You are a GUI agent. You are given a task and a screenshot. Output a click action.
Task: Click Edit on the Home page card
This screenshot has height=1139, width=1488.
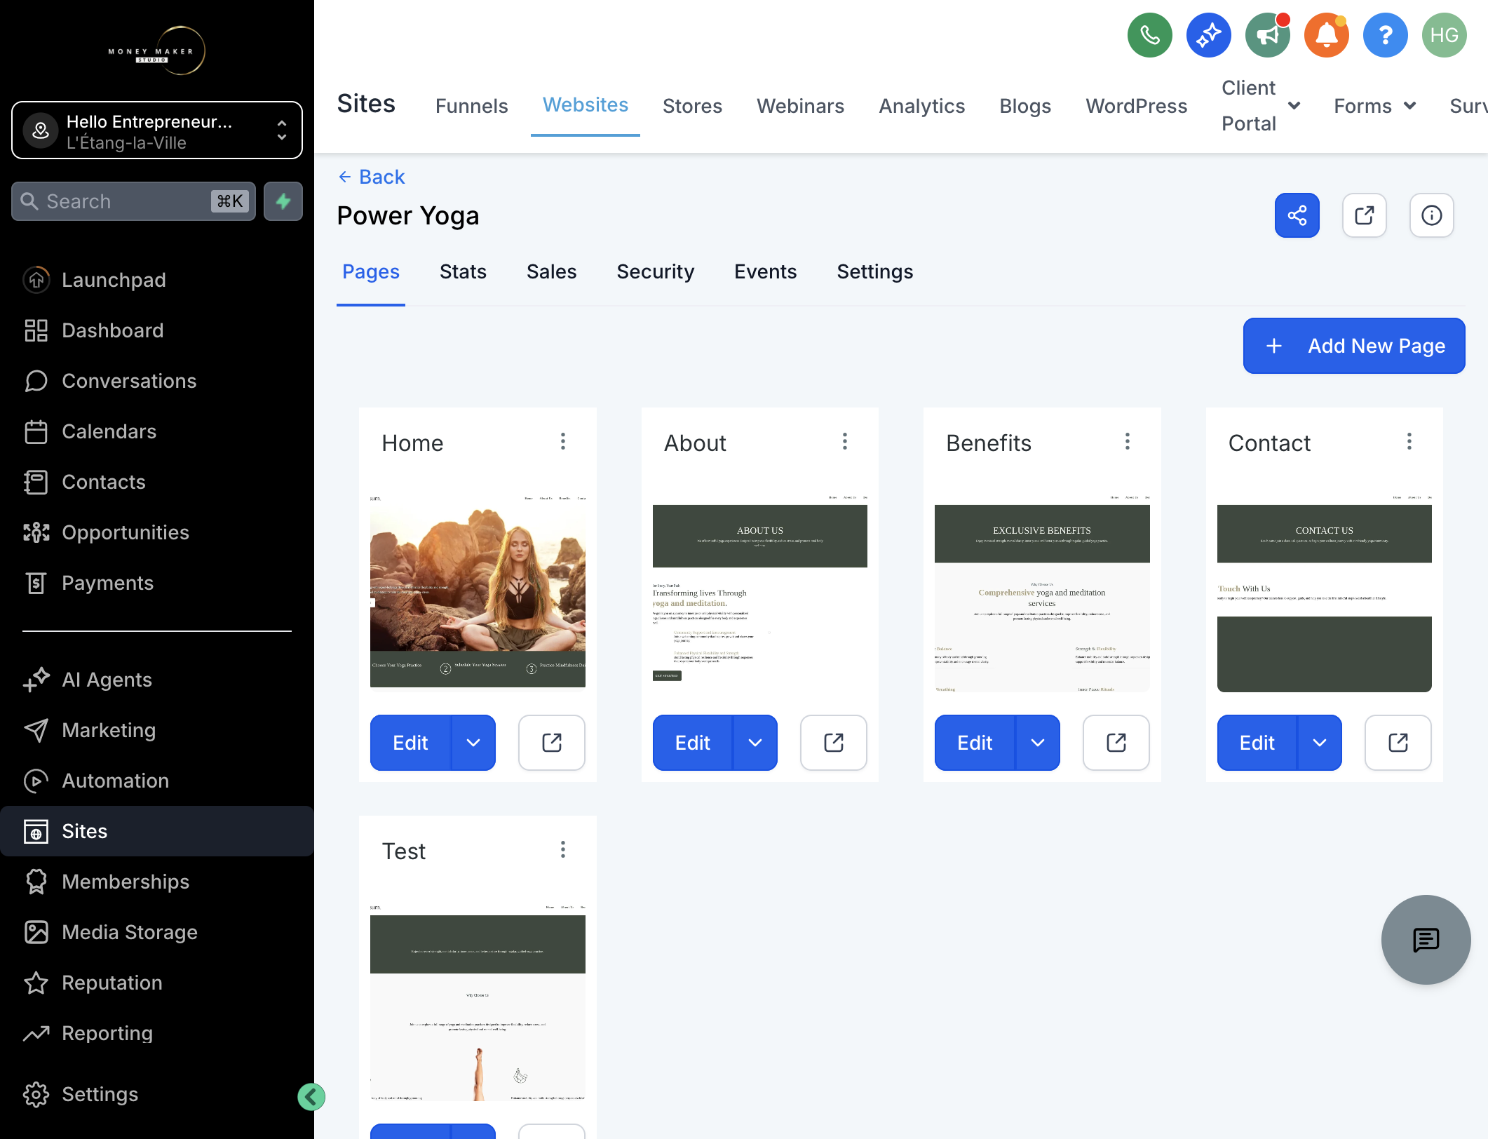pyautogui.click(x=410, y=743)
